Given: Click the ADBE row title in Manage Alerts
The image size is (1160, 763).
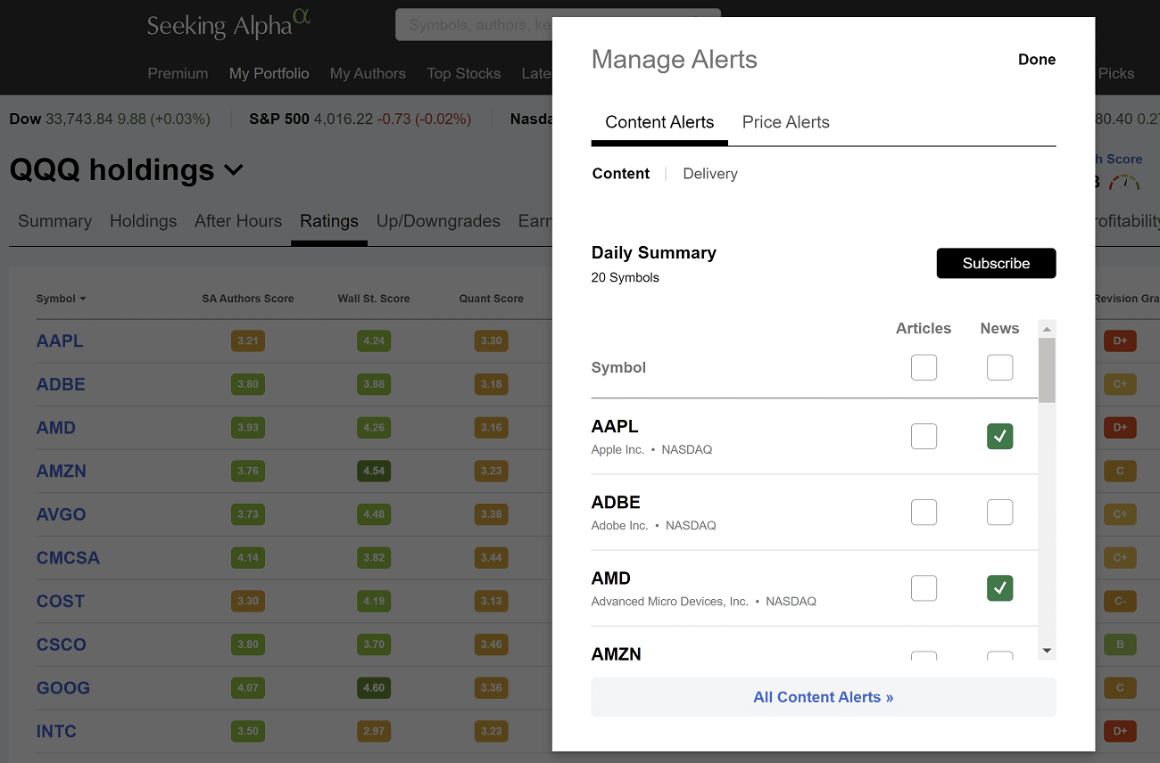Looking at the screenshot, I should pyautogui.click(x=616, y=502).
